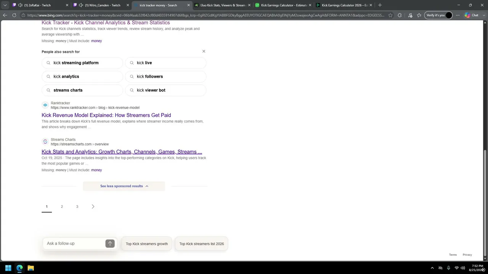Search for kick followers suggestion

point(165,76)
